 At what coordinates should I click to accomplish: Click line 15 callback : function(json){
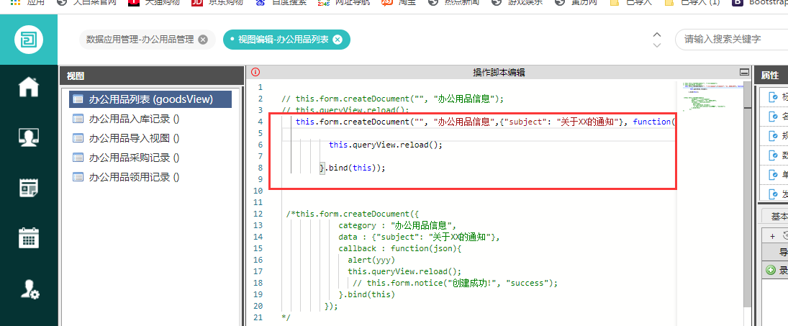[x=399, y=248]
